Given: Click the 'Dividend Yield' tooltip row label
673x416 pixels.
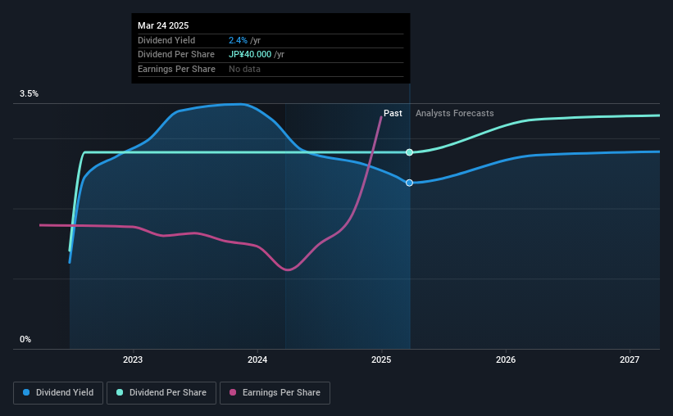Looking at the screenshot, I should point(166,40).
